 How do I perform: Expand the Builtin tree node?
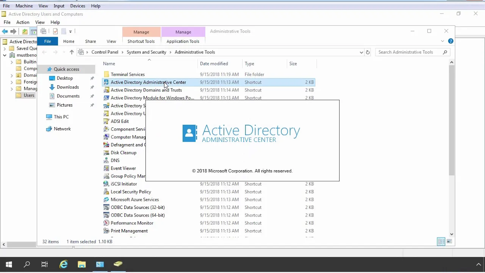pos(12,62)
